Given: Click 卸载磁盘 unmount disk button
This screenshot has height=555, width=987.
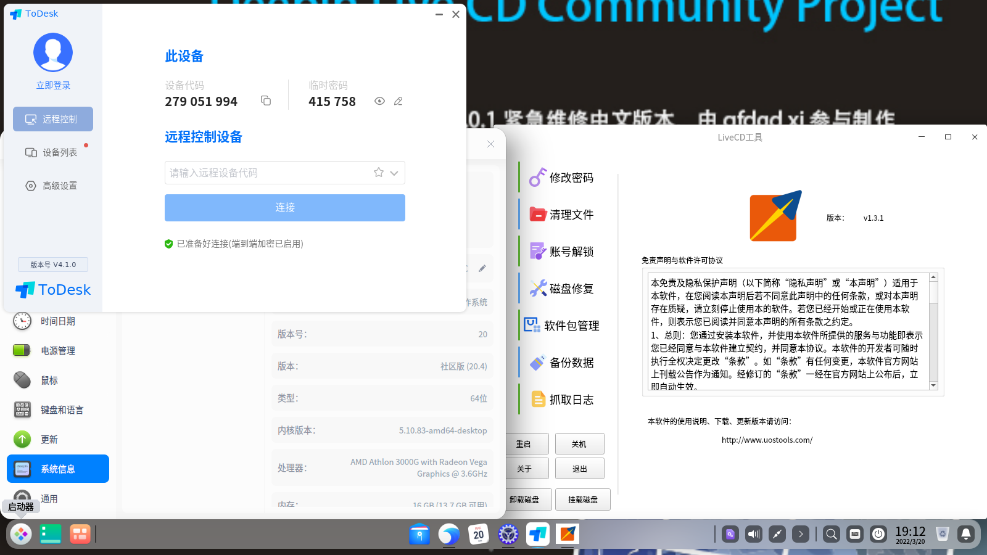Looking at the screenshot, I should tap(526, 499).
